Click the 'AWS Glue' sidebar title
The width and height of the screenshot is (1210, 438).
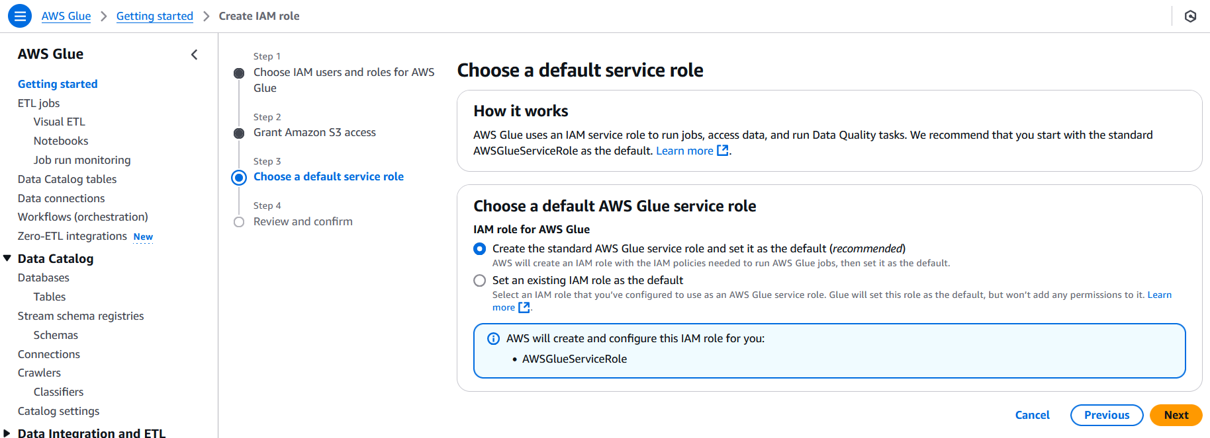[x=50, y=54]
